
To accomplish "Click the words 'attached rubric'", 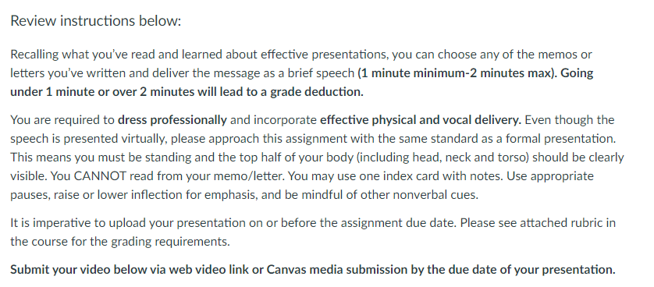I will (562, 223).
